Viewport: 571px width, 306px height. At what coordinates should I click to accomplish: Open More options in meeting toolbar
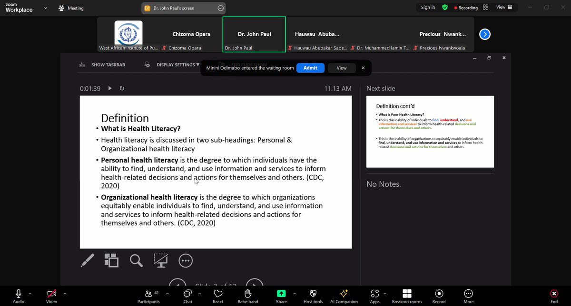[468, 296]
